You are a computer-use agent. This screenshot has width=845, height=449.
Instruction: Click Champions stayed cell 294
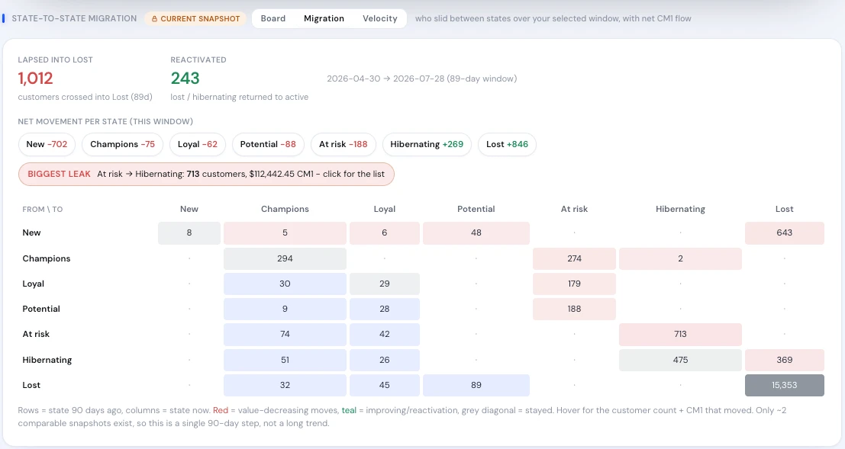[x=285, y=258]
